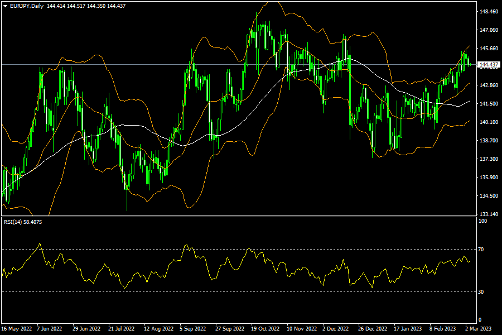The height and width of the screenshot is (335, 502).
Task: Click the RSI 70 level label
Action: click(x=481, y=250)
